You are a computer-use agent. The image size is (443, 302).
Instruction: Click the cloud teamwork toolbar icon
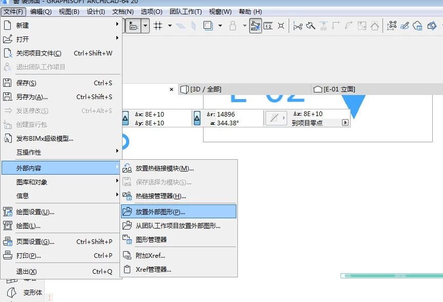[x=417, y=26]
